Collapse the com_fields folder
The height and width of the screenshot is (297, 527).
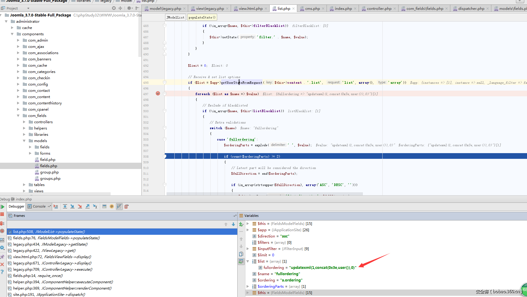pos(18,116)
